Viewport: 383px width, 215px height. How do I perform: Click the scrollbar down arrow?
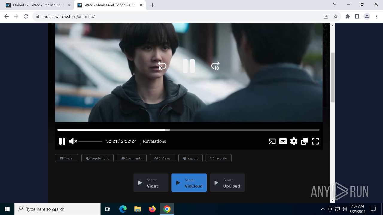[x=332, y=201]
